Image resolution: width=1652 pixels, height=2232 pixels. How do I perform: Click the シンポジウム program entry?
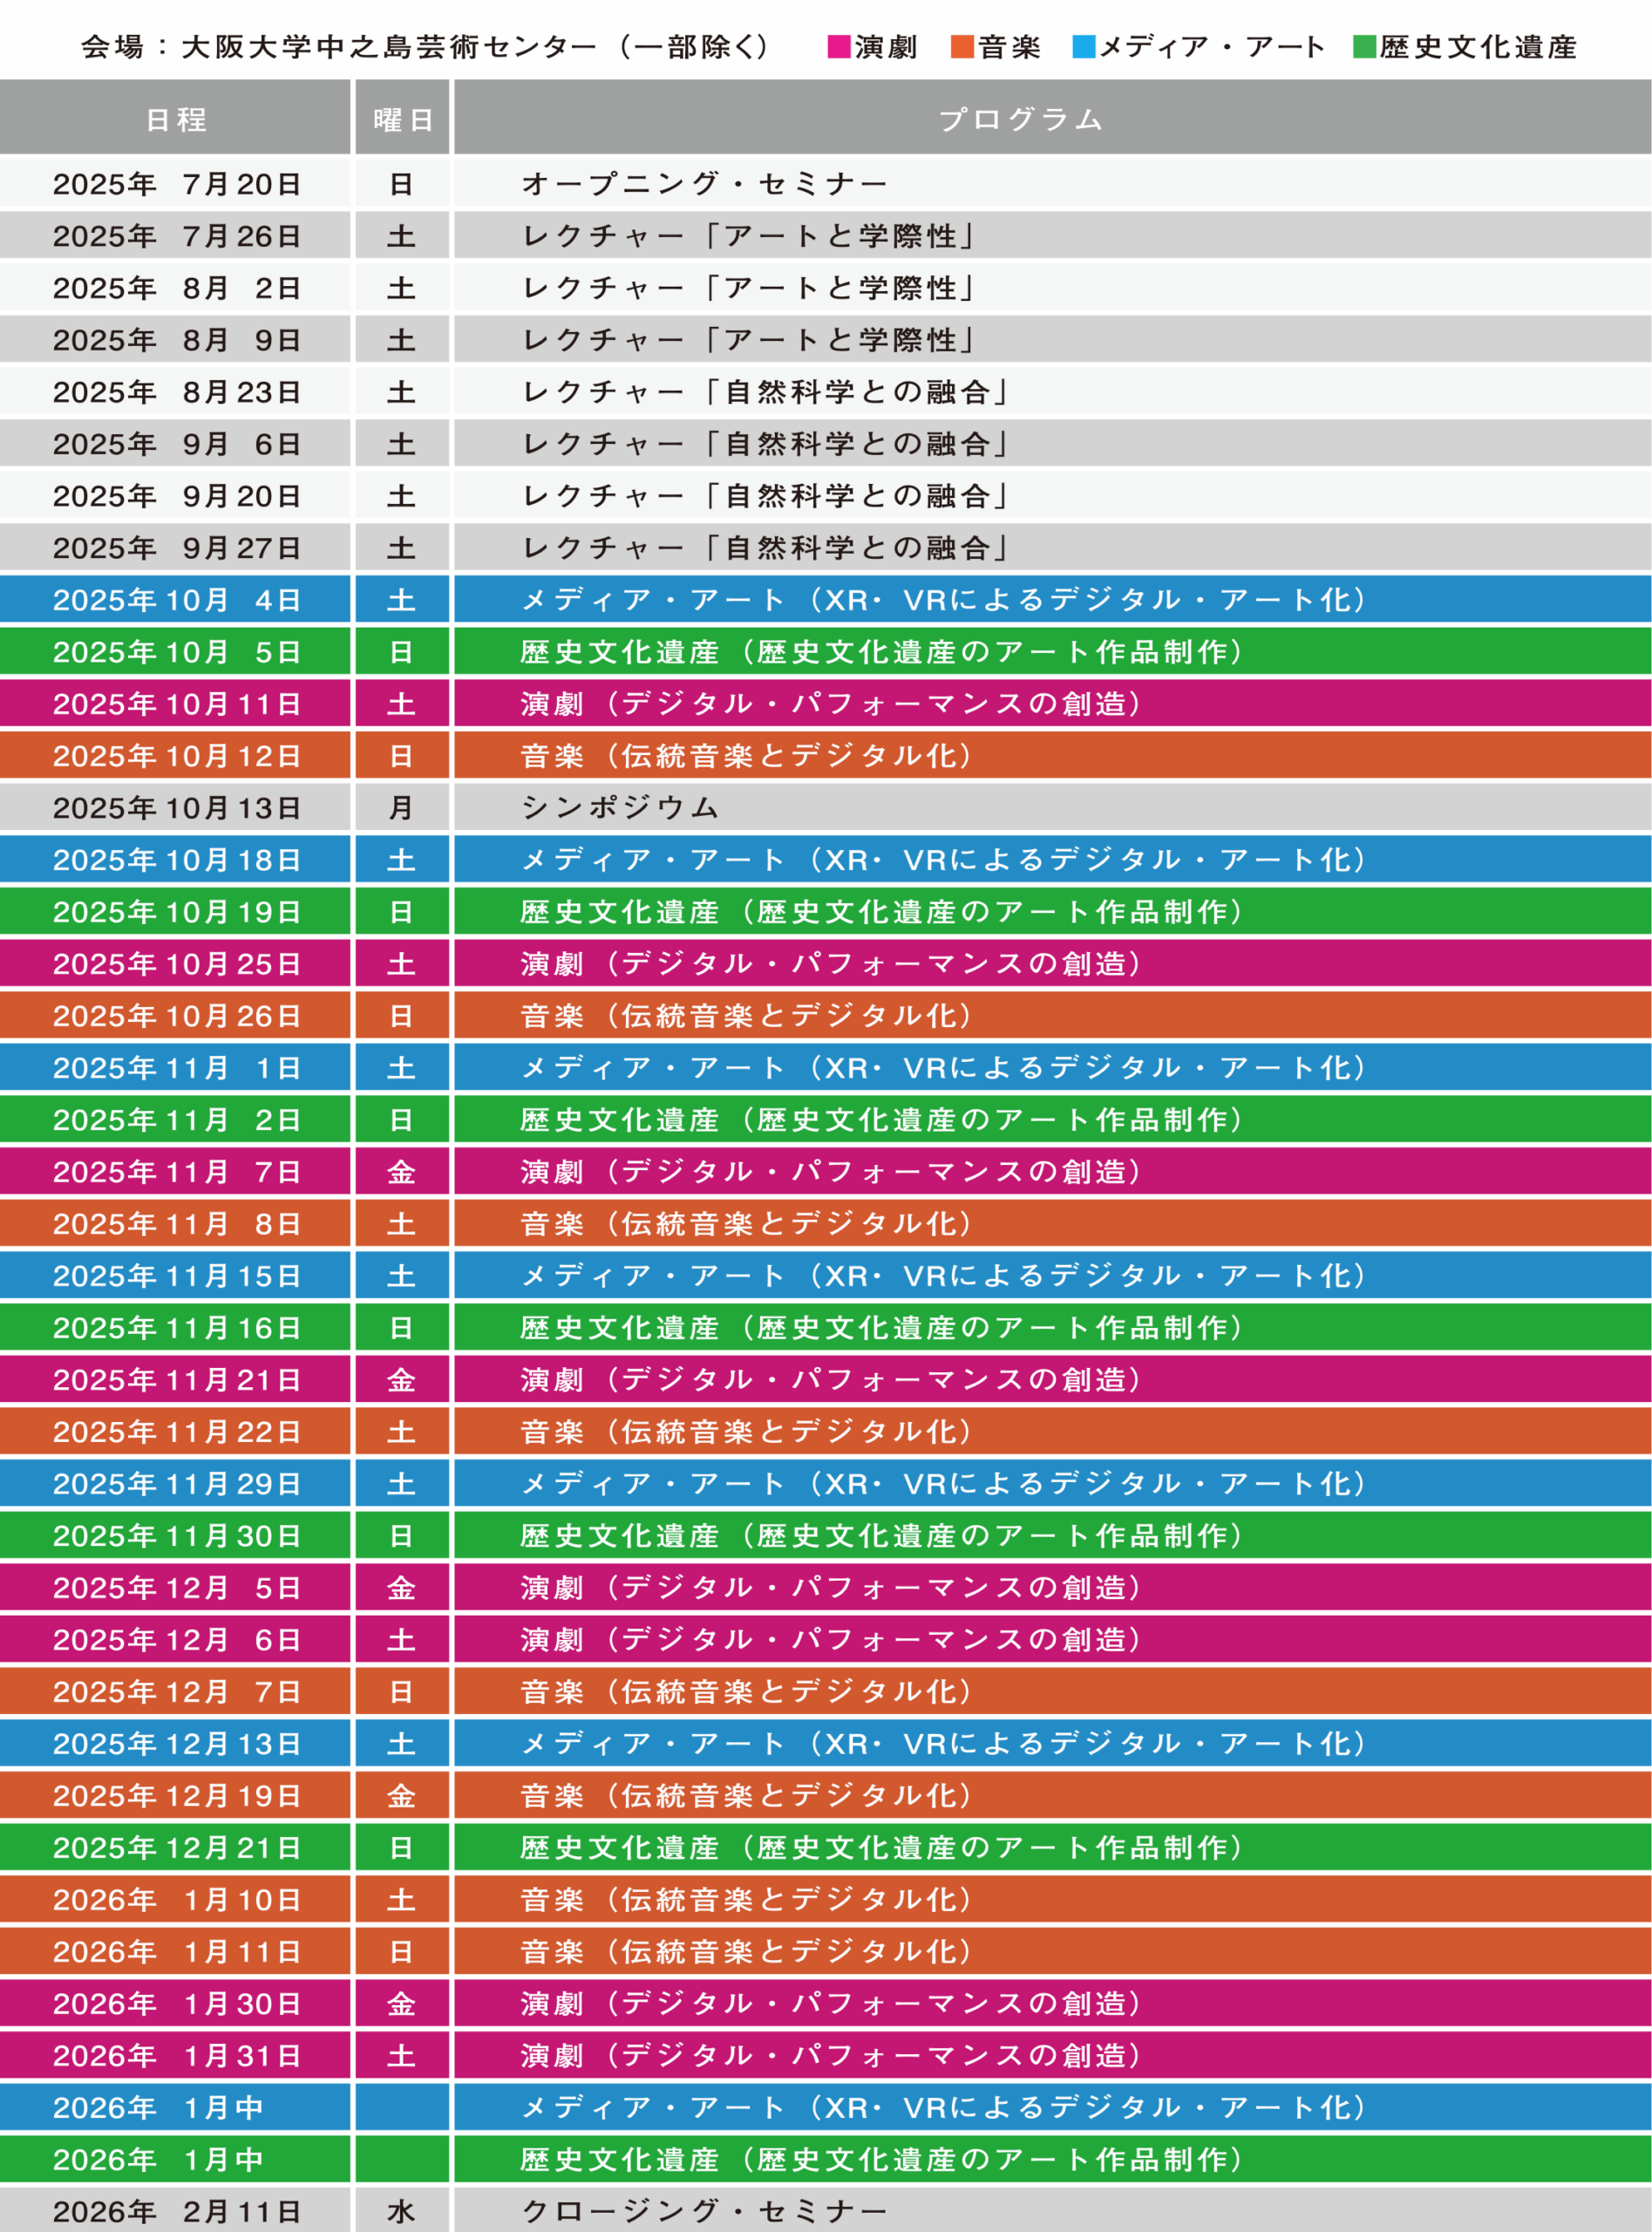[x=620, y=808]
